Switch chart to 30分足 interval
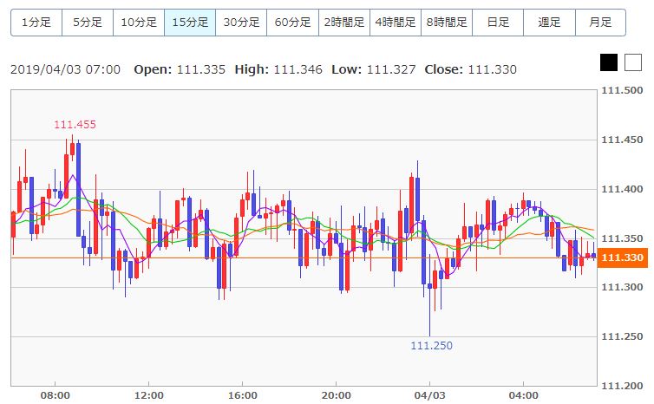Screen dimensions: 654x404 point(241,23)
